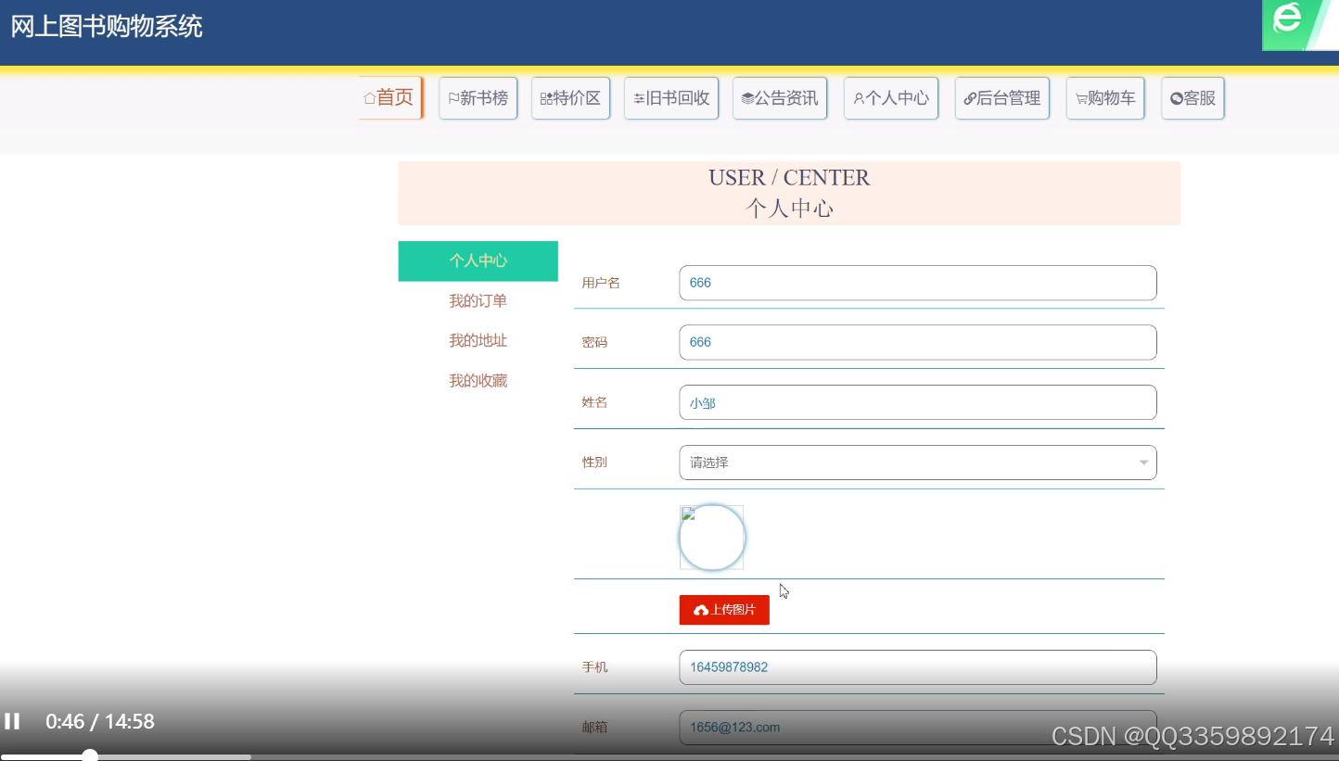
Task: Click dropdown arrow of 请选择 field
Action: [x=1143, y=463]
